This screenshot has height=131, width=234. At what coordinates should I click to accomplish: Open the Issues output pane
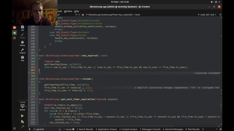point(69,129)
